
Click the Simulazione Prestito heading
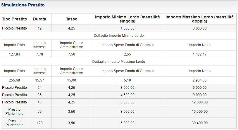point(23,5)
